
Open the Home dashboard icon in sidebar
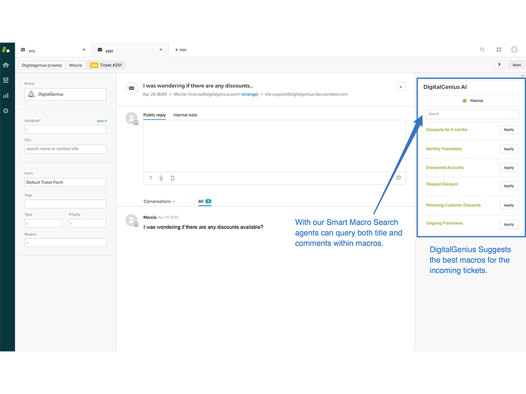(6, 65)
